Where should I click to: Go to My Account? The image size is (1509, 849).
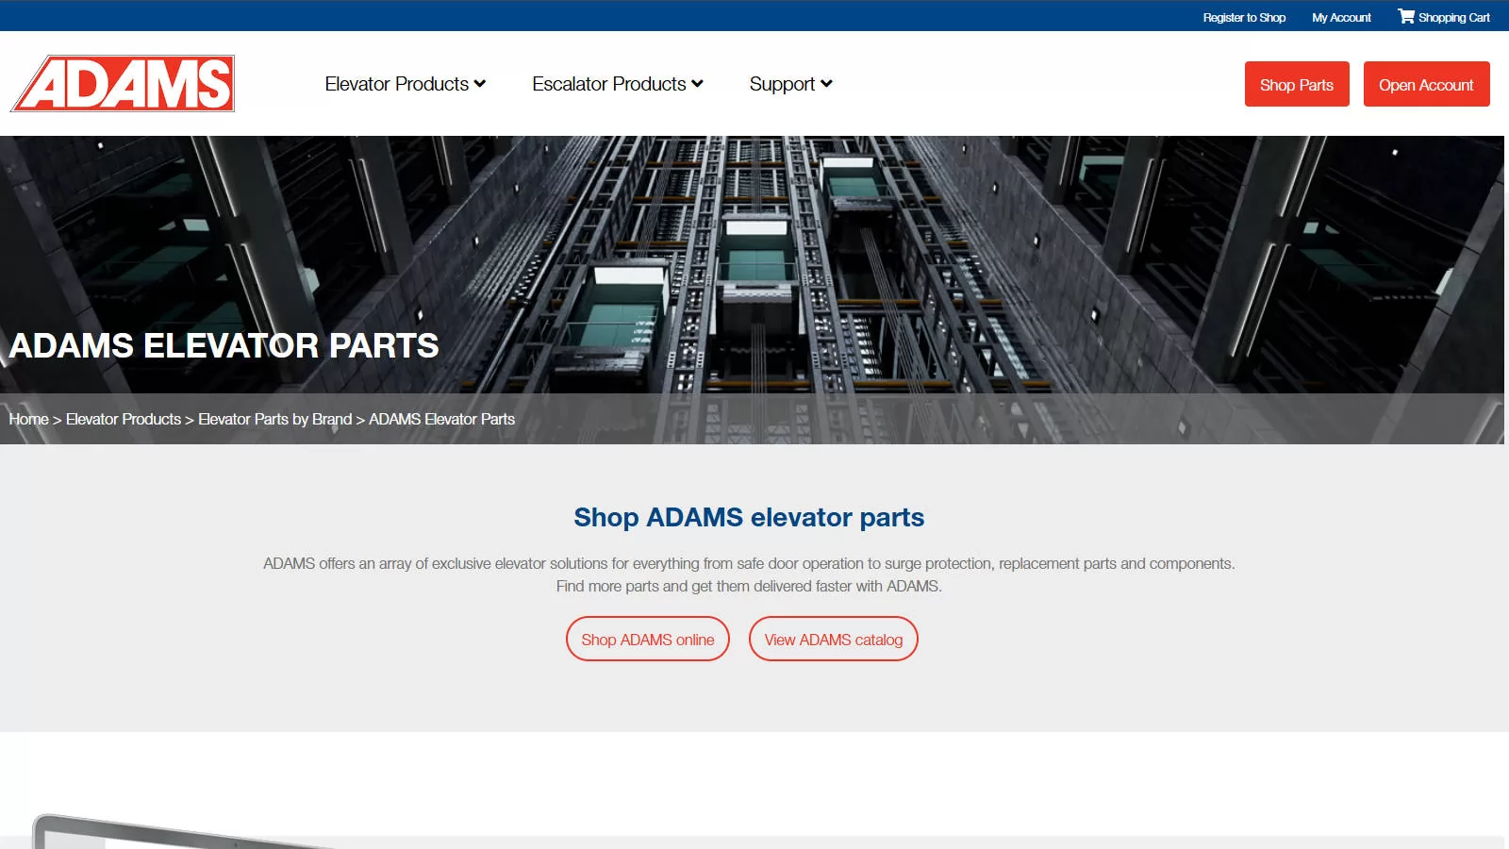point(1341,17)
